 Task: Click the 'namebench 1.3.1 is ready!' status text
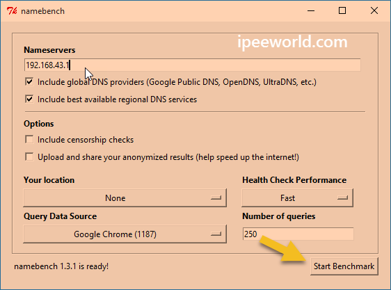tap(61, 266)
